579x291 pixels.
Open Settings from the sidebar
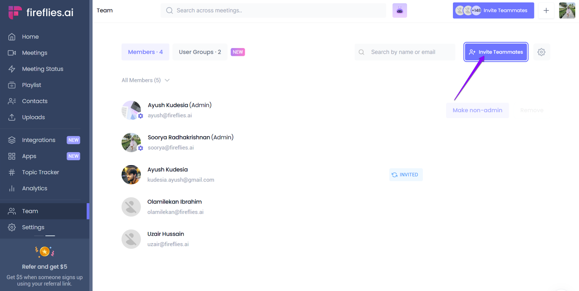click(33, 227)
